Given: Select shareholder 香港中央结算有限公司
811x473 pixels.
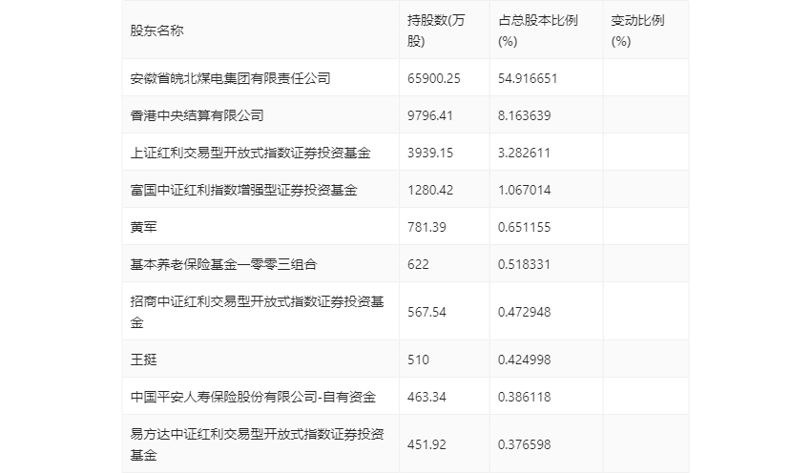Looking at the screenshot, I should click(198, 115).
